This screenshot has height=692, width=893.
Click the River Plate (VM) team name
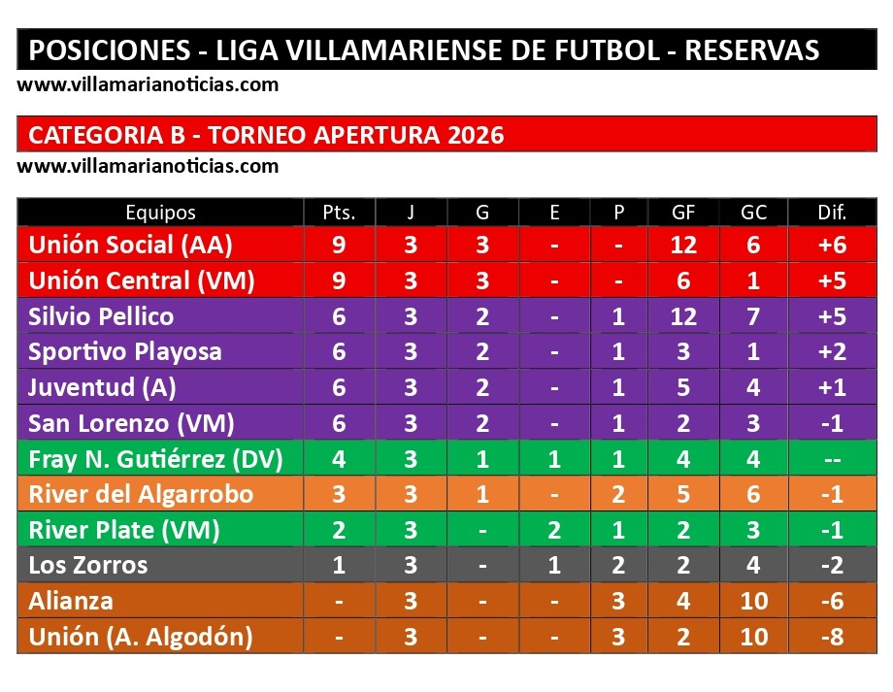[124, 530]
